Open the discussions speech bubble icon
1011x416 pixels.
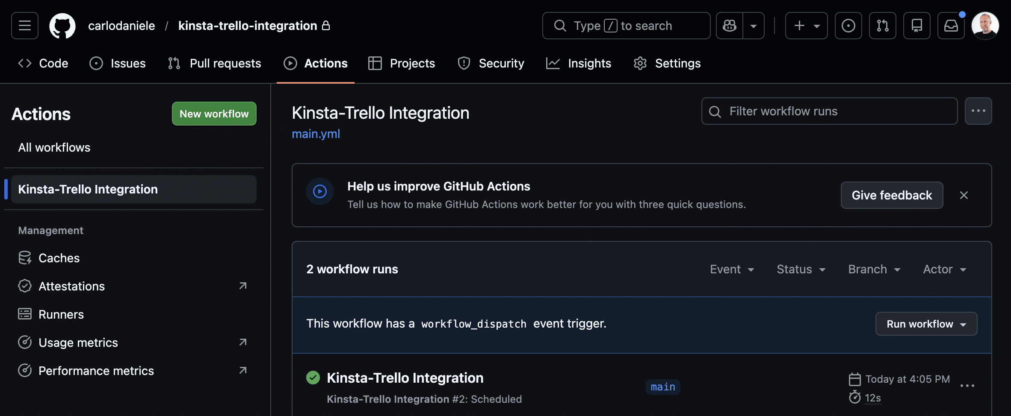(x=916, y=26)
